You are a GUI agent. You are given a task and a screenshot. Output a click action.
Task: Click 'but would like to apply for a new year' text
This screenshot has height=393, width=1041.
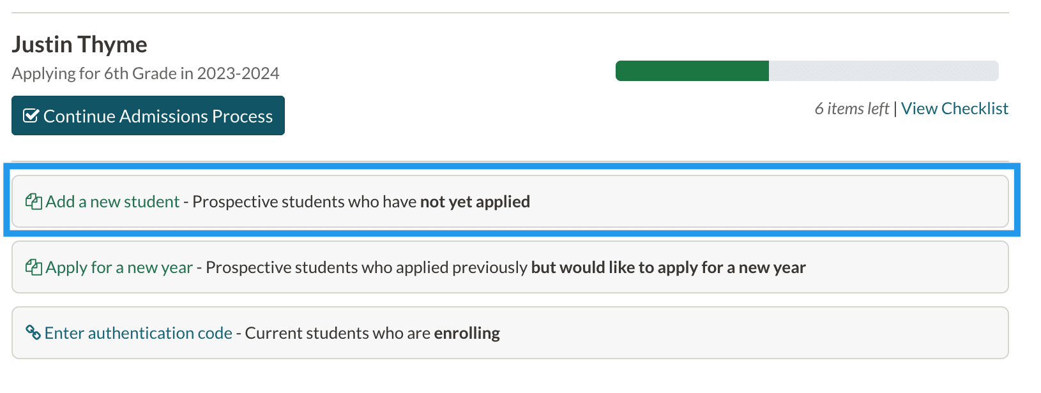click(668, 267)
